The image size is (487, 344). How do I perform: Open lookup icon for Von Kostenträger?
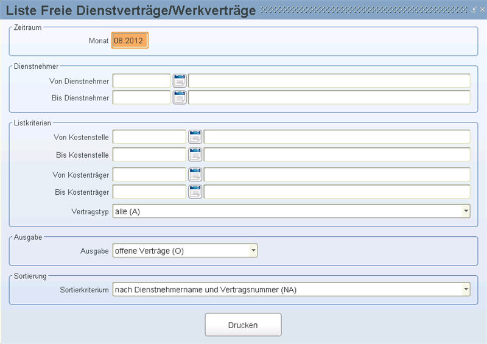195,175
